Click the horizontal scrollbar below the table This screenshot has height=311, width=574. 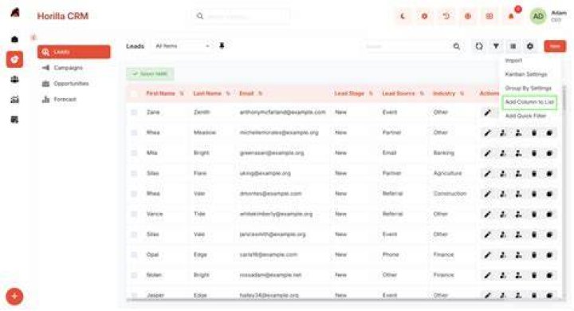344,301
